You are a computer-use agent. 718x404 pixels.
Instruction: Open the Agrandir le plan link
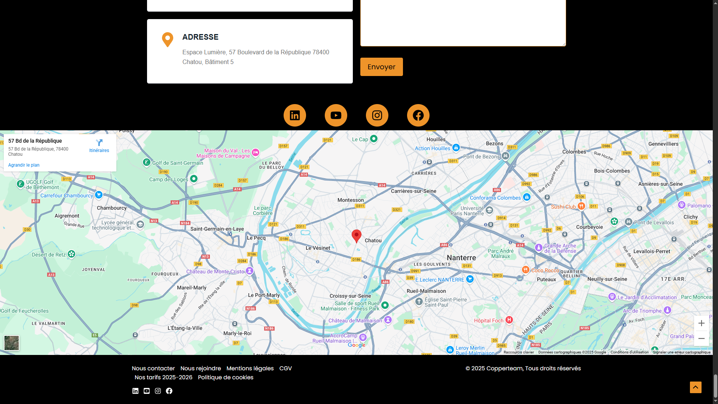pos(24,165)
